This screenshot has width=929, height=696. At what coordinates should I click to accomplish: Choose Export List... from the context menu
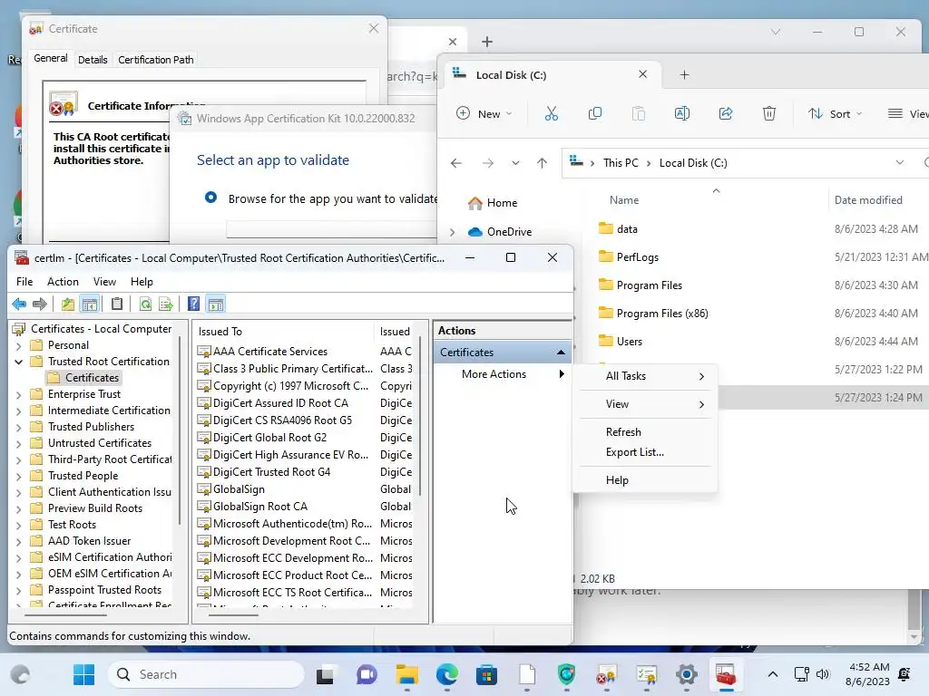pyautogui.click(x=645, y=452)
